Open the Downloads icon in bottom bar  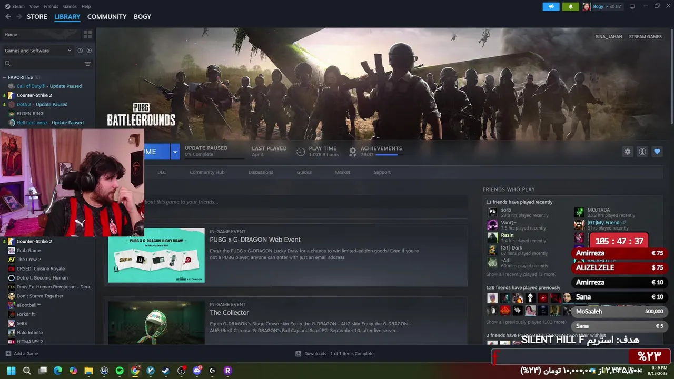point(298,354)
